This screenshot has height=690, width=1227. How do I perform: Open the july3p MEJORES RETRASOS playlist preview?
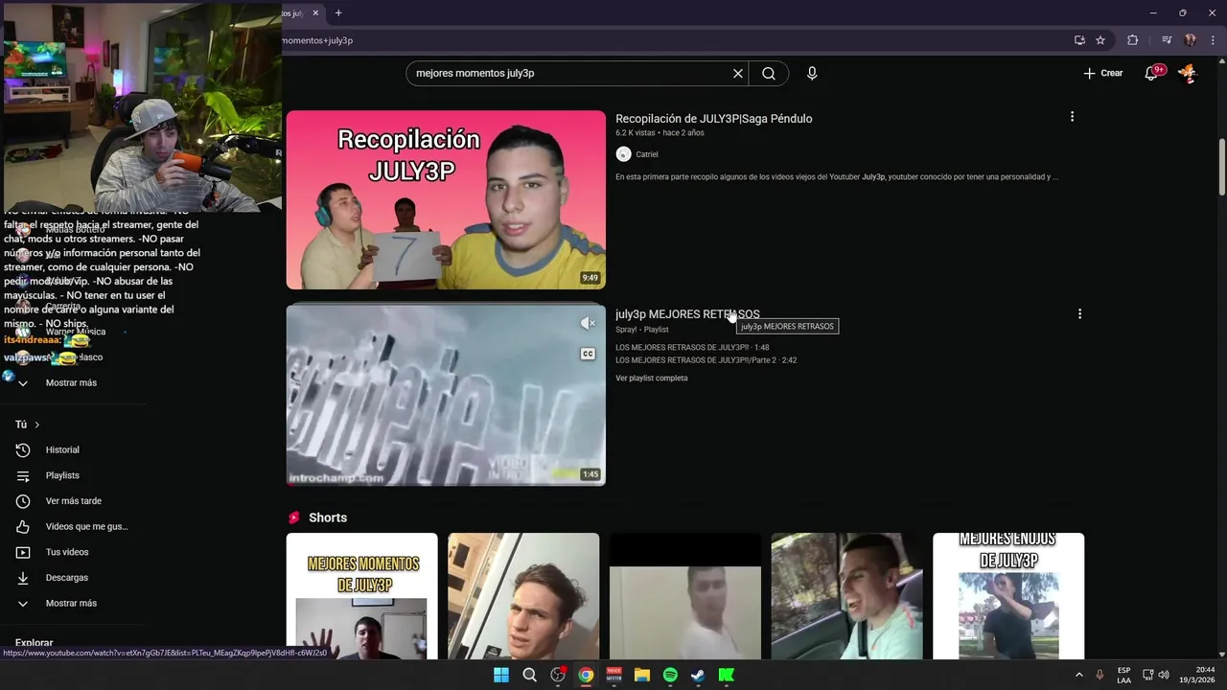pos(446,395)
